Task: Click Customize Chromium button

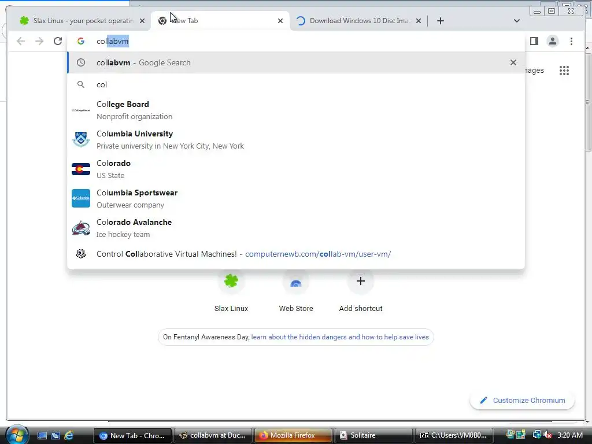Action: [x=523, y=400]
